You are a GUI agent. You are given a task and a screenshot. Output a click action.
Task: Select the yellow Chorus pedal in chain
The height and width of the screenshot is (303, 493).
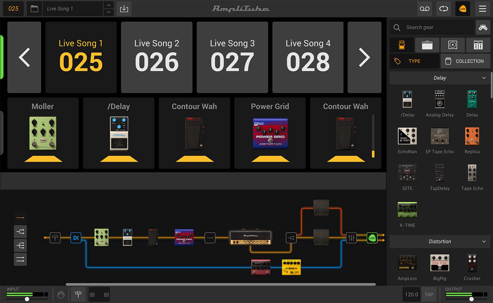(x=291, y=267)
